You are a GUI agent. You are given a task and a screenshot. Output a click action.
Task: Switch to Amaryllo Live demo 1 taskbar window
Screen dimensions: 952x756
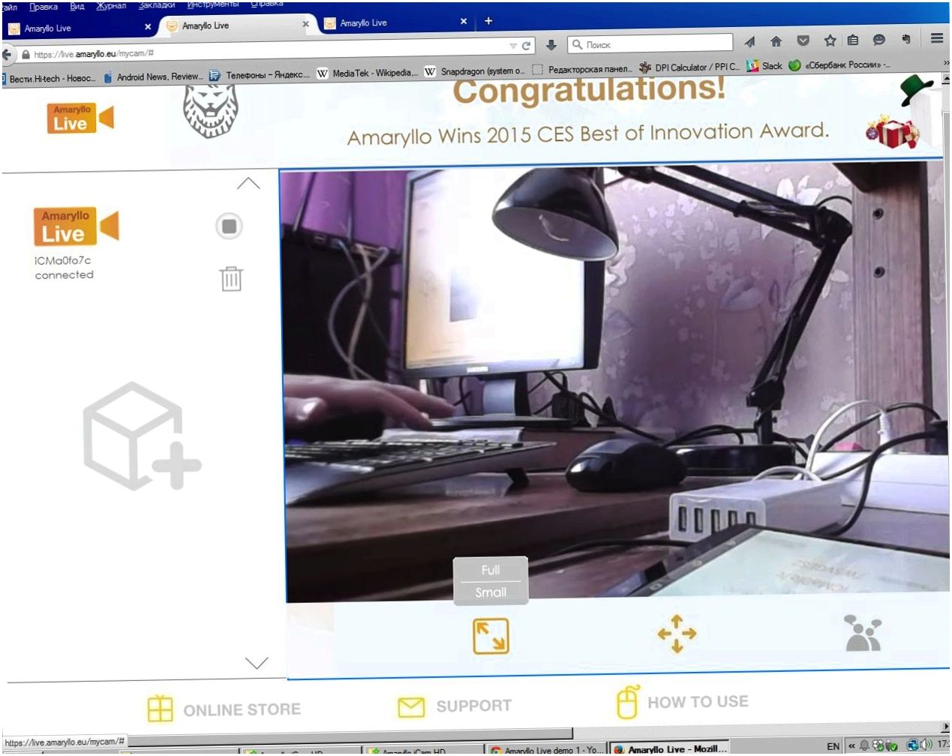(x=546, y=750)
